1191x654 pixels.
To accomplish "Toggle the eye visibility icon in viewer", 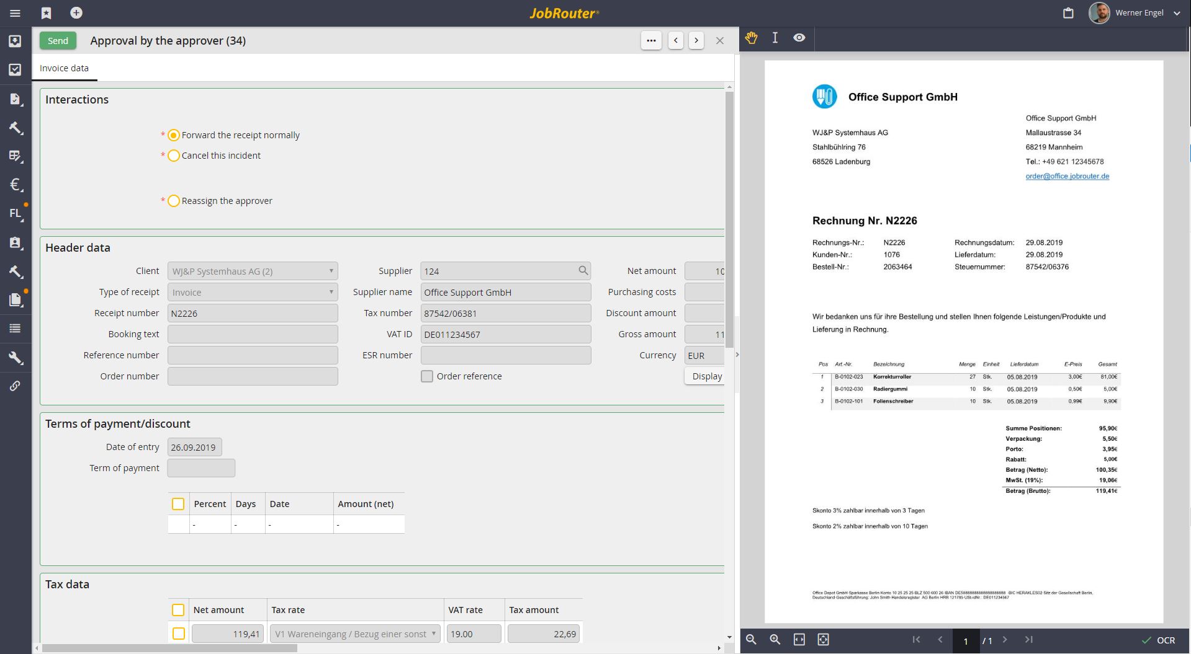I will pyautogui.click(x=799, y=38).
